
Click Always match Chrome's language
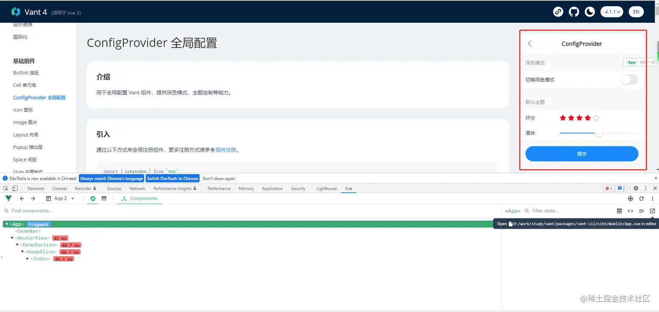click(x=112, y=178)
